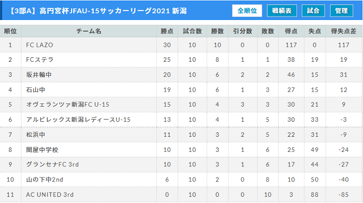The image size is (363, 203).
Task: Select the 松浜中 team row
Action: 181,135
